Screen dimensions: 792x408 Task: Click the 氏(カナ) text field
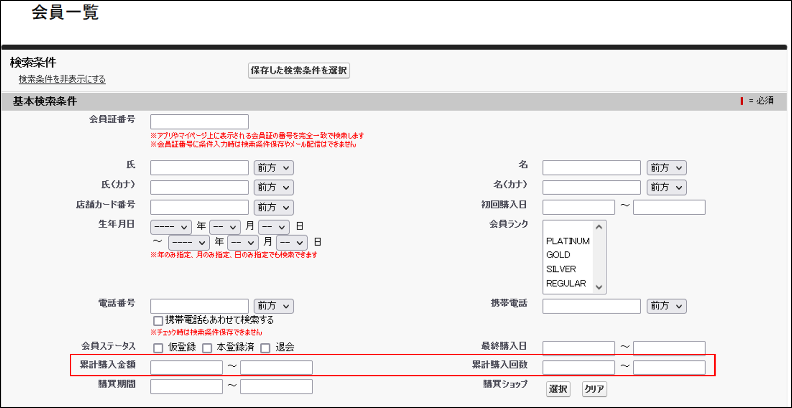(x=199, y=187)
